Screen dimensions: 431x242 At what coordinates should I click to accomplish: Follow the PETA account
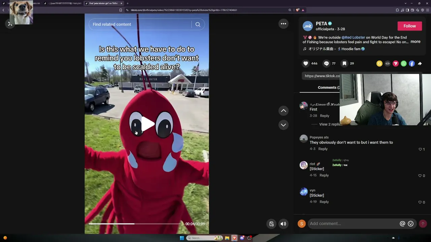tap(409, 26)
